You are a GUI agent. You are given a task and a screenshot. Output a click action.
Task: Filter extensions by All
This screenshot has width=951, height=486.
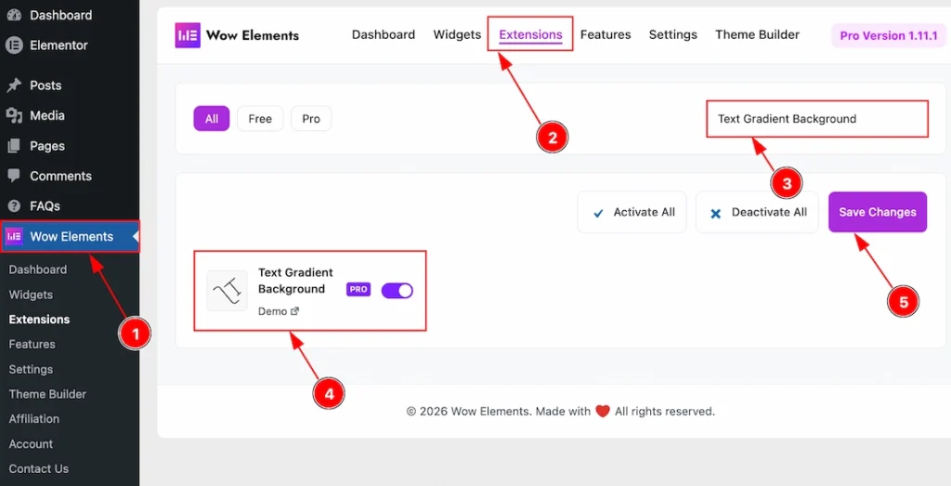pyautogui.click(x=212, y=118)
